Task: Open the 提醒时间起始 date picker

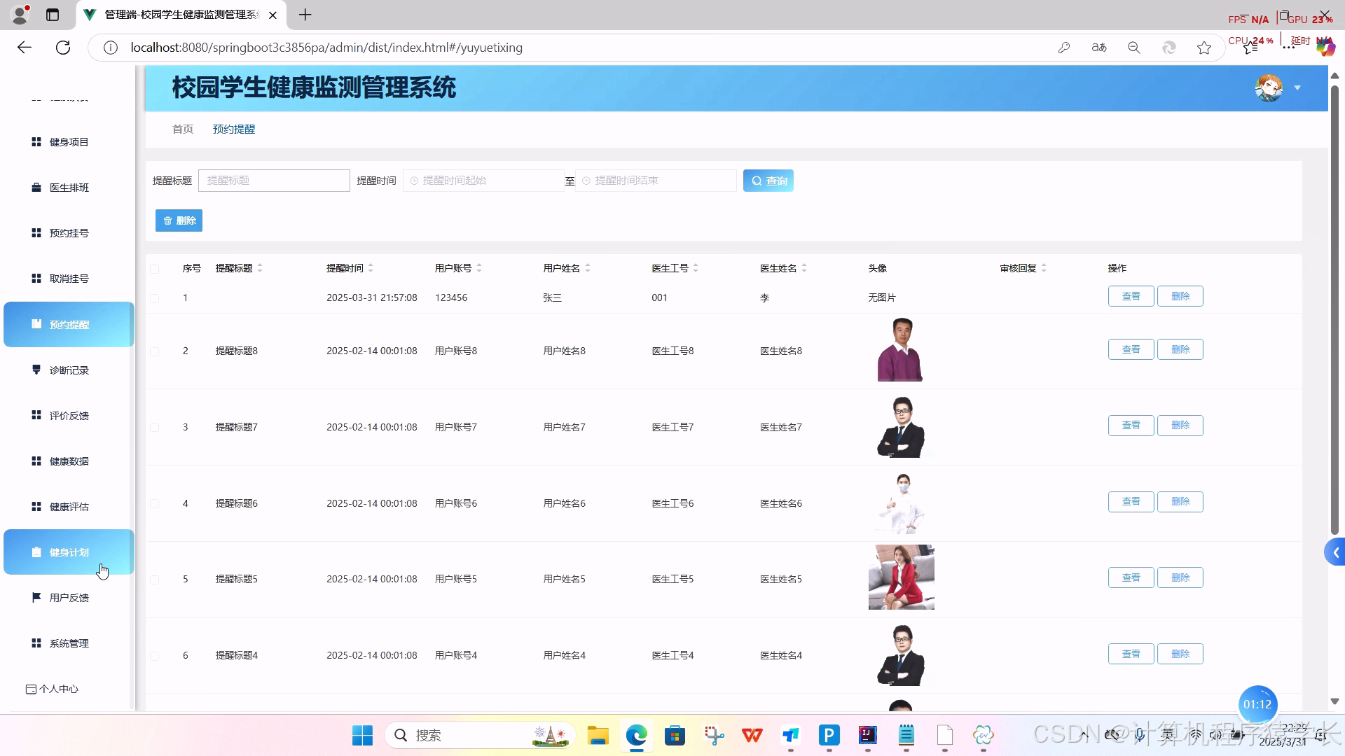Action: click(x=483, y=180)
